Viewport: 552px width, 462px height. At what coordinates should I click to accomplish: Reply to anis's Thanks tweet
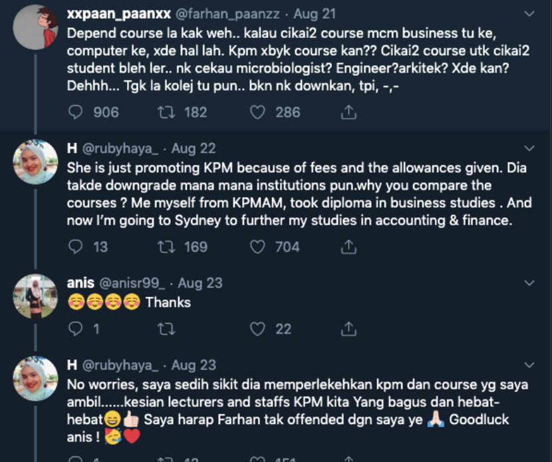pos(76,328)
